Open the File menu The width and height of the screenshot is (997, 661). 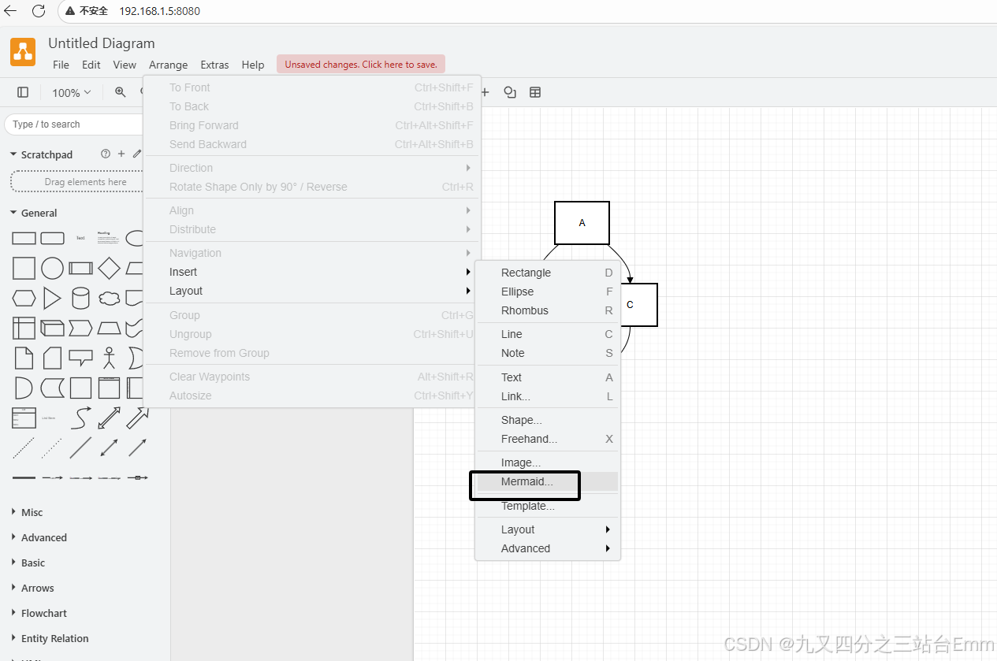(x=61, y=65)
